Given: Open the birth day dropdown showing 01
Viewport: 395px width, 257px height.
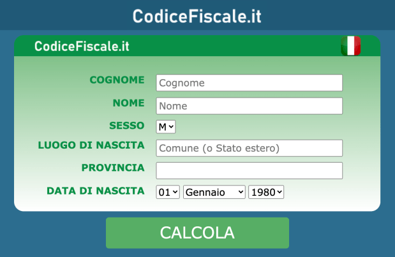Looking at the screenshot, I should (x=168, y=192).
